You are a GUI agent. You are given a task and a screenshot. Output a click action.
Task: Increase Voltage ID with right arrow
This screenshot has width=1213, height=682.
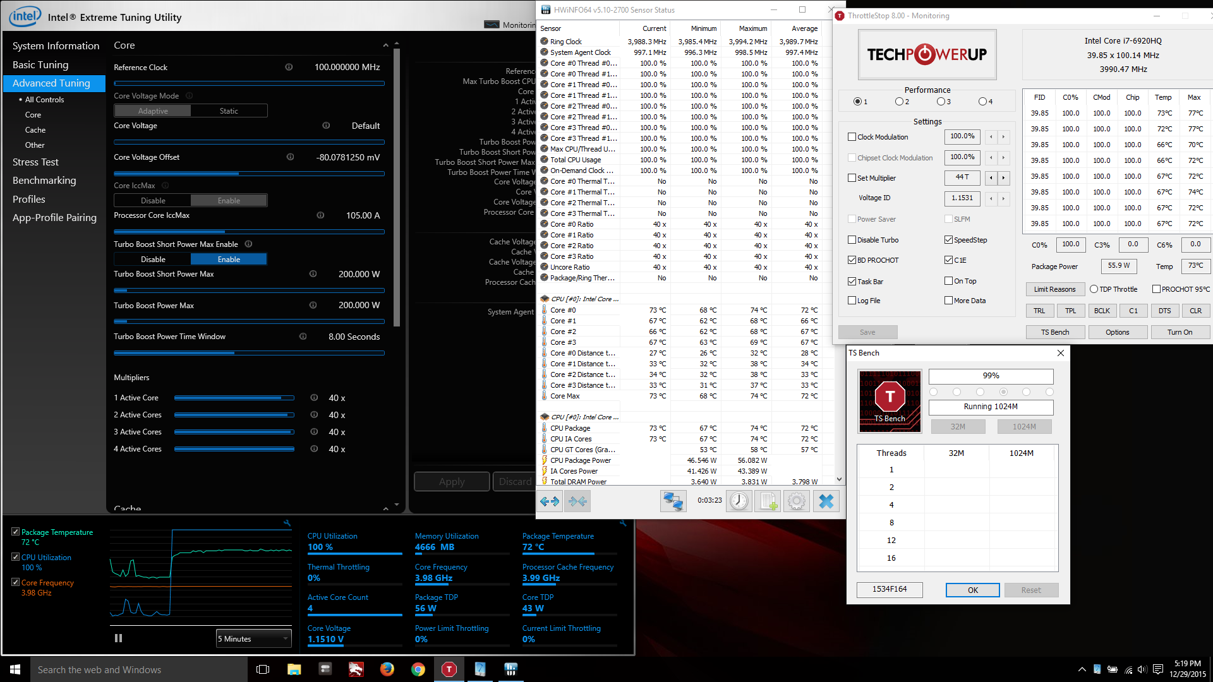[1003, 199]
